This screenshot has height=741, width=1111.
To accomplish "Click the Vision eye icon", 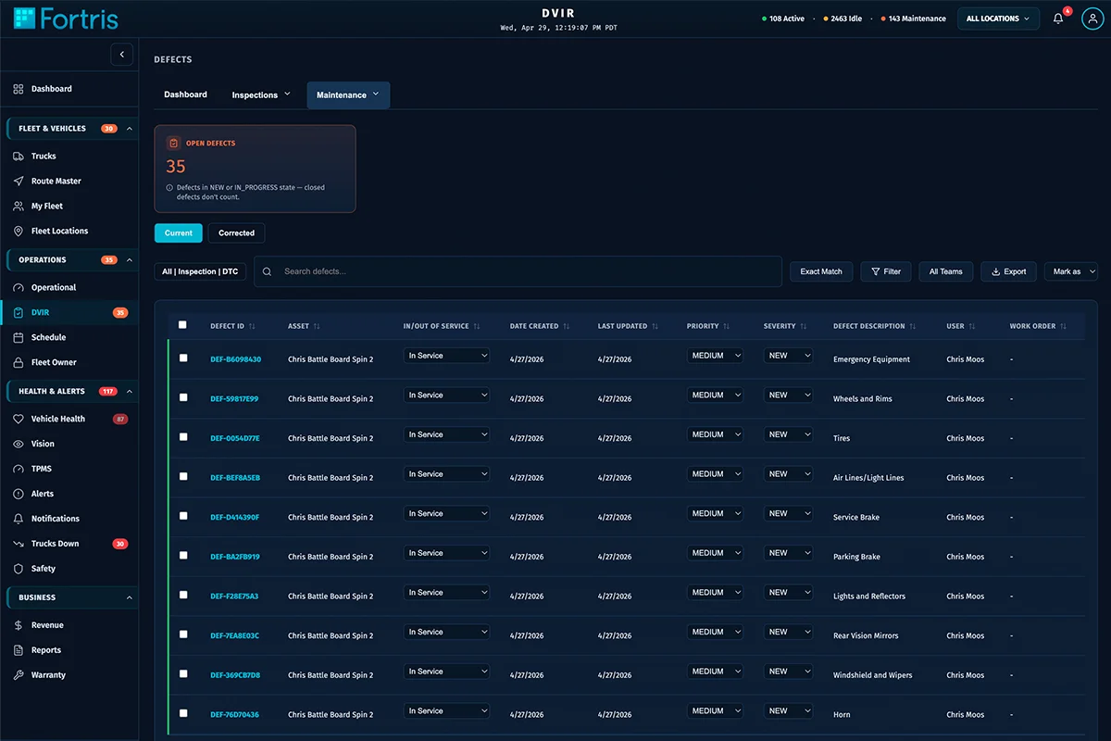I will pos(19,445).
